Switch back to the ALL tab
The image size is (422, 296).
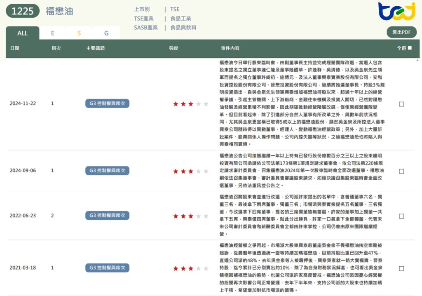[23, 33]
